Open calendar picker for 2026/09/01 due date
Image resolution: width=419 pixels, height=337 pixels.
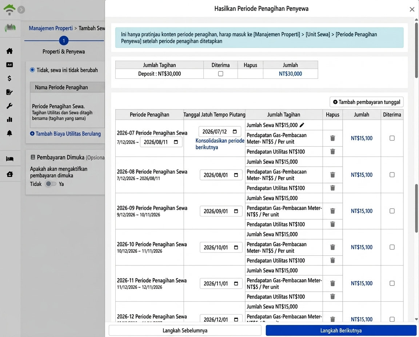236,211
